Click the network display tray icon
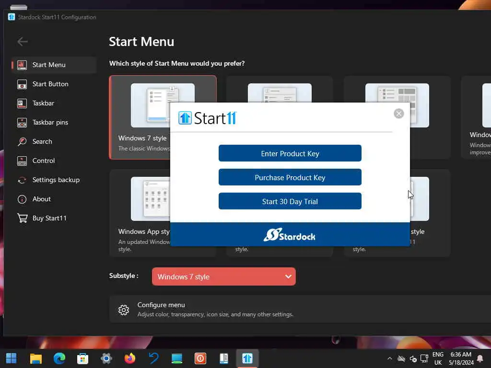The height and width of the screenshot is (368, 491). point(424,358)
